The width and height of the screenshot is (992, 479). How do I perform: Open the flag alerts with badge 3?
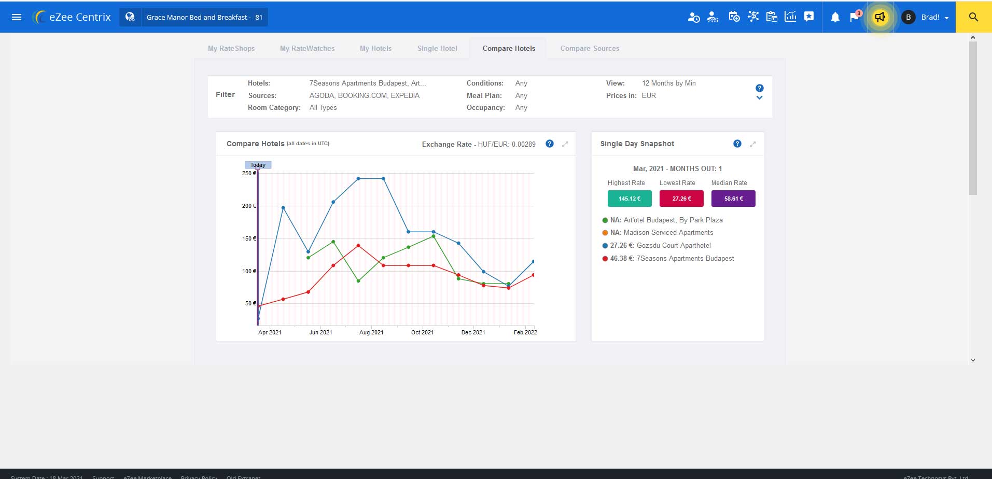855,17
